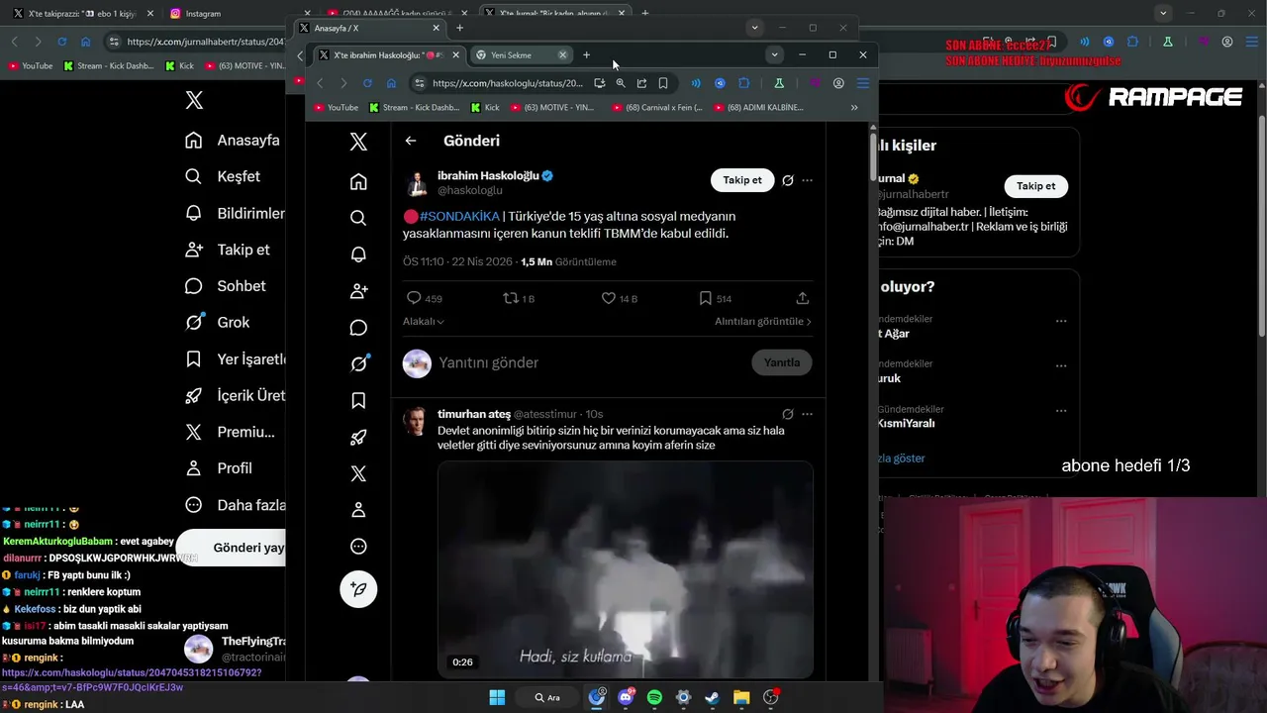Open Sohbet in back window sidebar
The width and height of the screenshot is (1267, 713).
[227, 286]
